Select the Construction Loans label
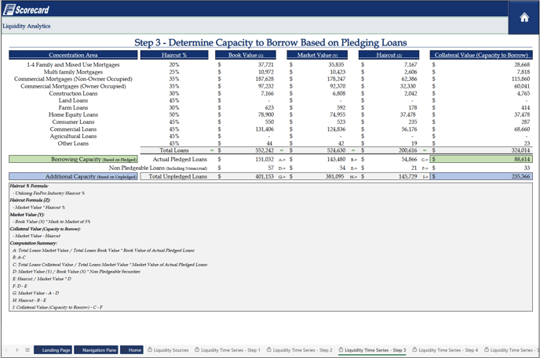The height and width of the screenshot is (358, 540). click(73, 93)
